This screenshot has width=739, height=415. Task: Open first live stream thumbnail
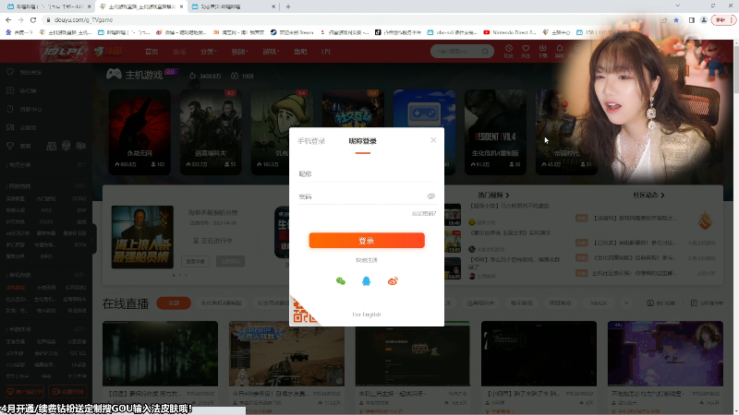(x=160, y=353)
